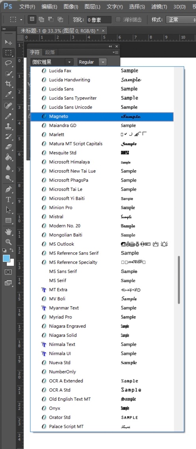This screenshot has height=449, width=196.
Task: Choose the Old English Text MT font
Action: coord(102,399)
